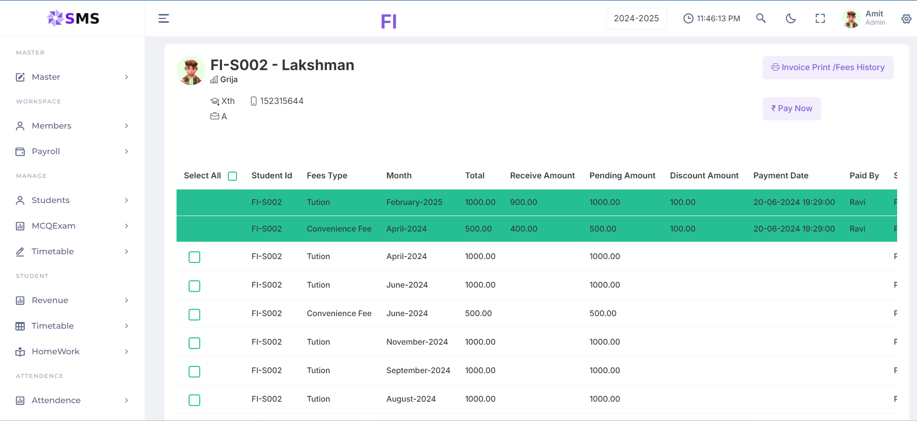Viewport: 917px width, 421px height.
Task: Tick the checkbox for Tution August-2024
Action: 194,400
